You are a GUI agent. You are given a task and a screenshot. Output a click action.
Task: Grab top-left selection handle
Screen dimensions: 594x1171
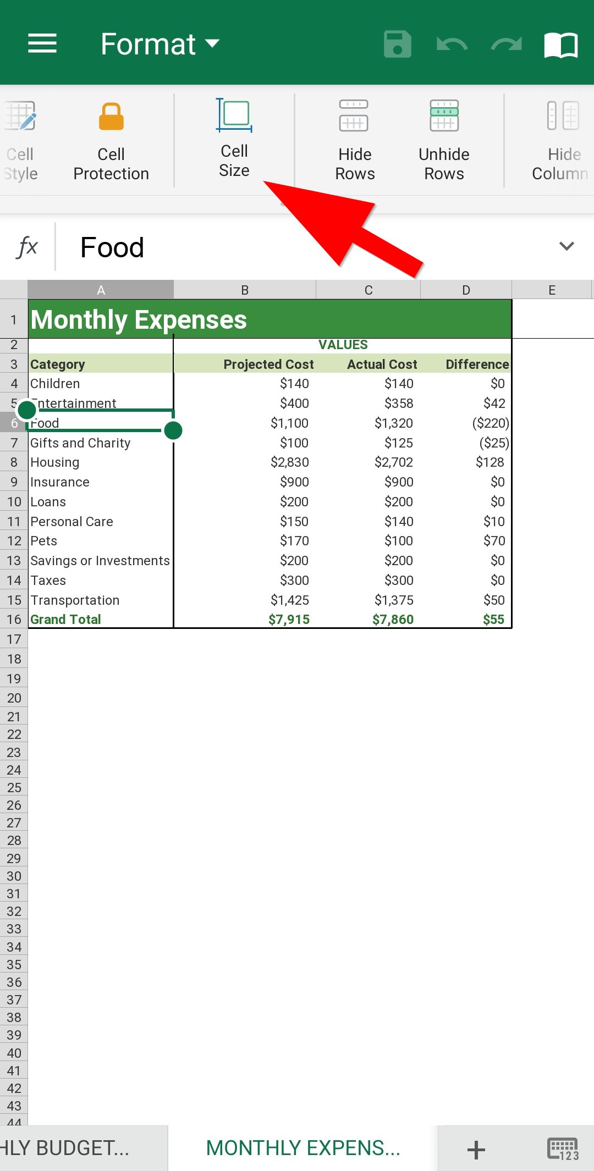pos(27,410)
